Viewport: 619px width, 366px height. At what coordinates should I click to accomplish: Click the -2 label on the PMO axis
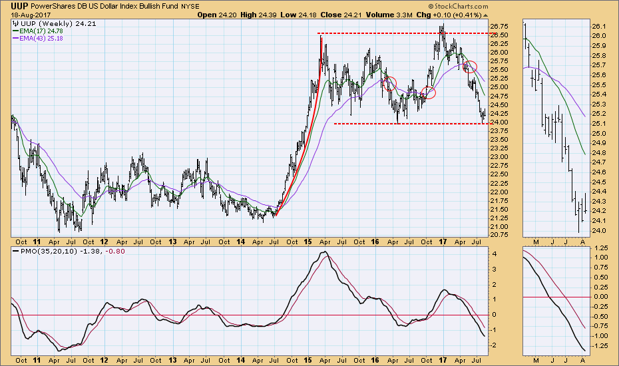tap(493, 345)
